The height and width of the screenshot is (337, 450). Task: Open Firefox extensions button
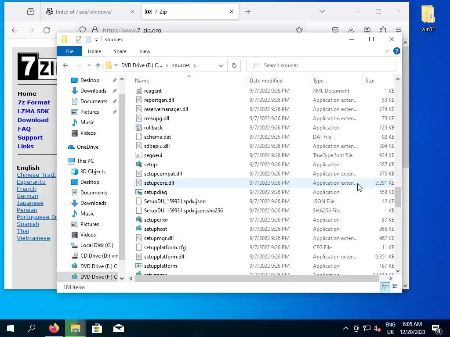383,29
